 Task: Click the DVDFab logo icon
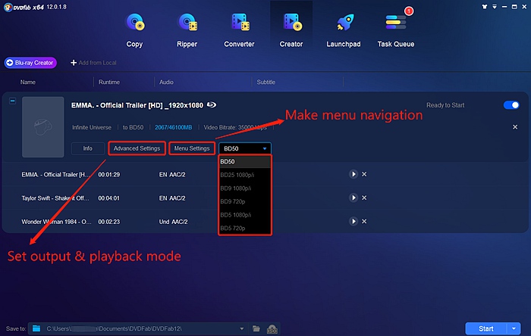pos(8,7)
